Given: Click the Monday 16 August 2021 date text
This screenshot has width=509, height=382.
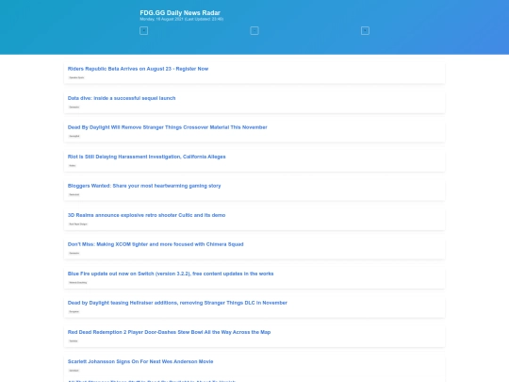Looking at the screenshot, I should click(182, 19).
